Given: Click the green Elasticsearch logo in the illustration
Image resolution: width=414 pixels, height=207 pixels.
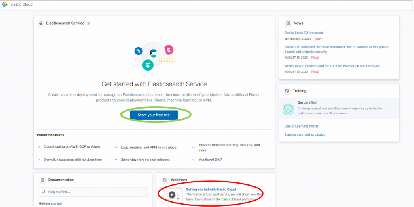Looking at the screenshot, I should (148, 65).
